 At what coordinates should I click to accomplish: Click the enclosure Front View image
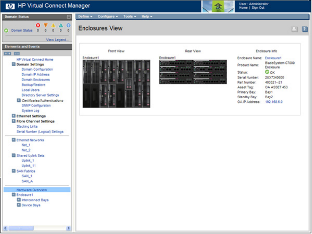pyautogui.click(x=116, y=83)
